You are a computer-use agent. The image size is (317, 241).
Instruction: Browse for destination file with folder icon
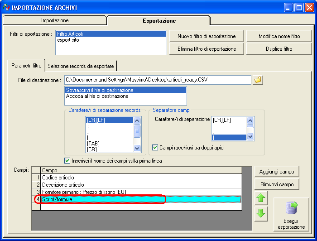[258, 80]
